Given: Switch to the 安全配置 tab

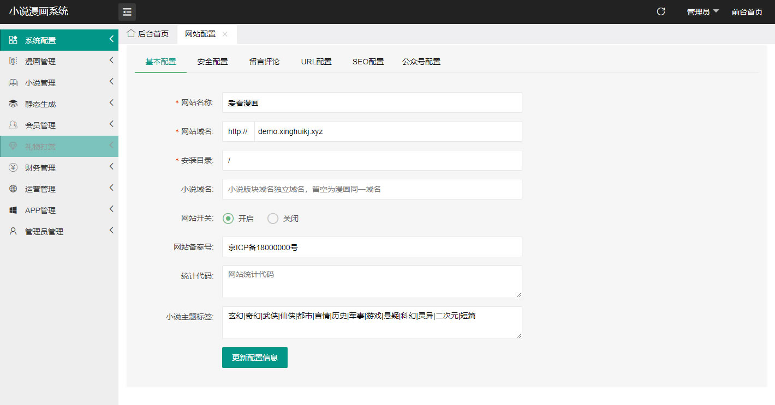Looking at the screenshot, I should [x=213, y=62].
